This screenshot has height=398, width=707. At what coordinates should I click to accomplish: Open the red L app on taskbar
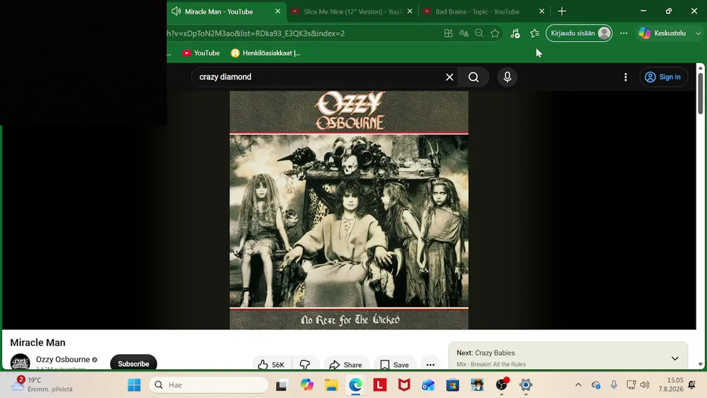coord(379,385)
